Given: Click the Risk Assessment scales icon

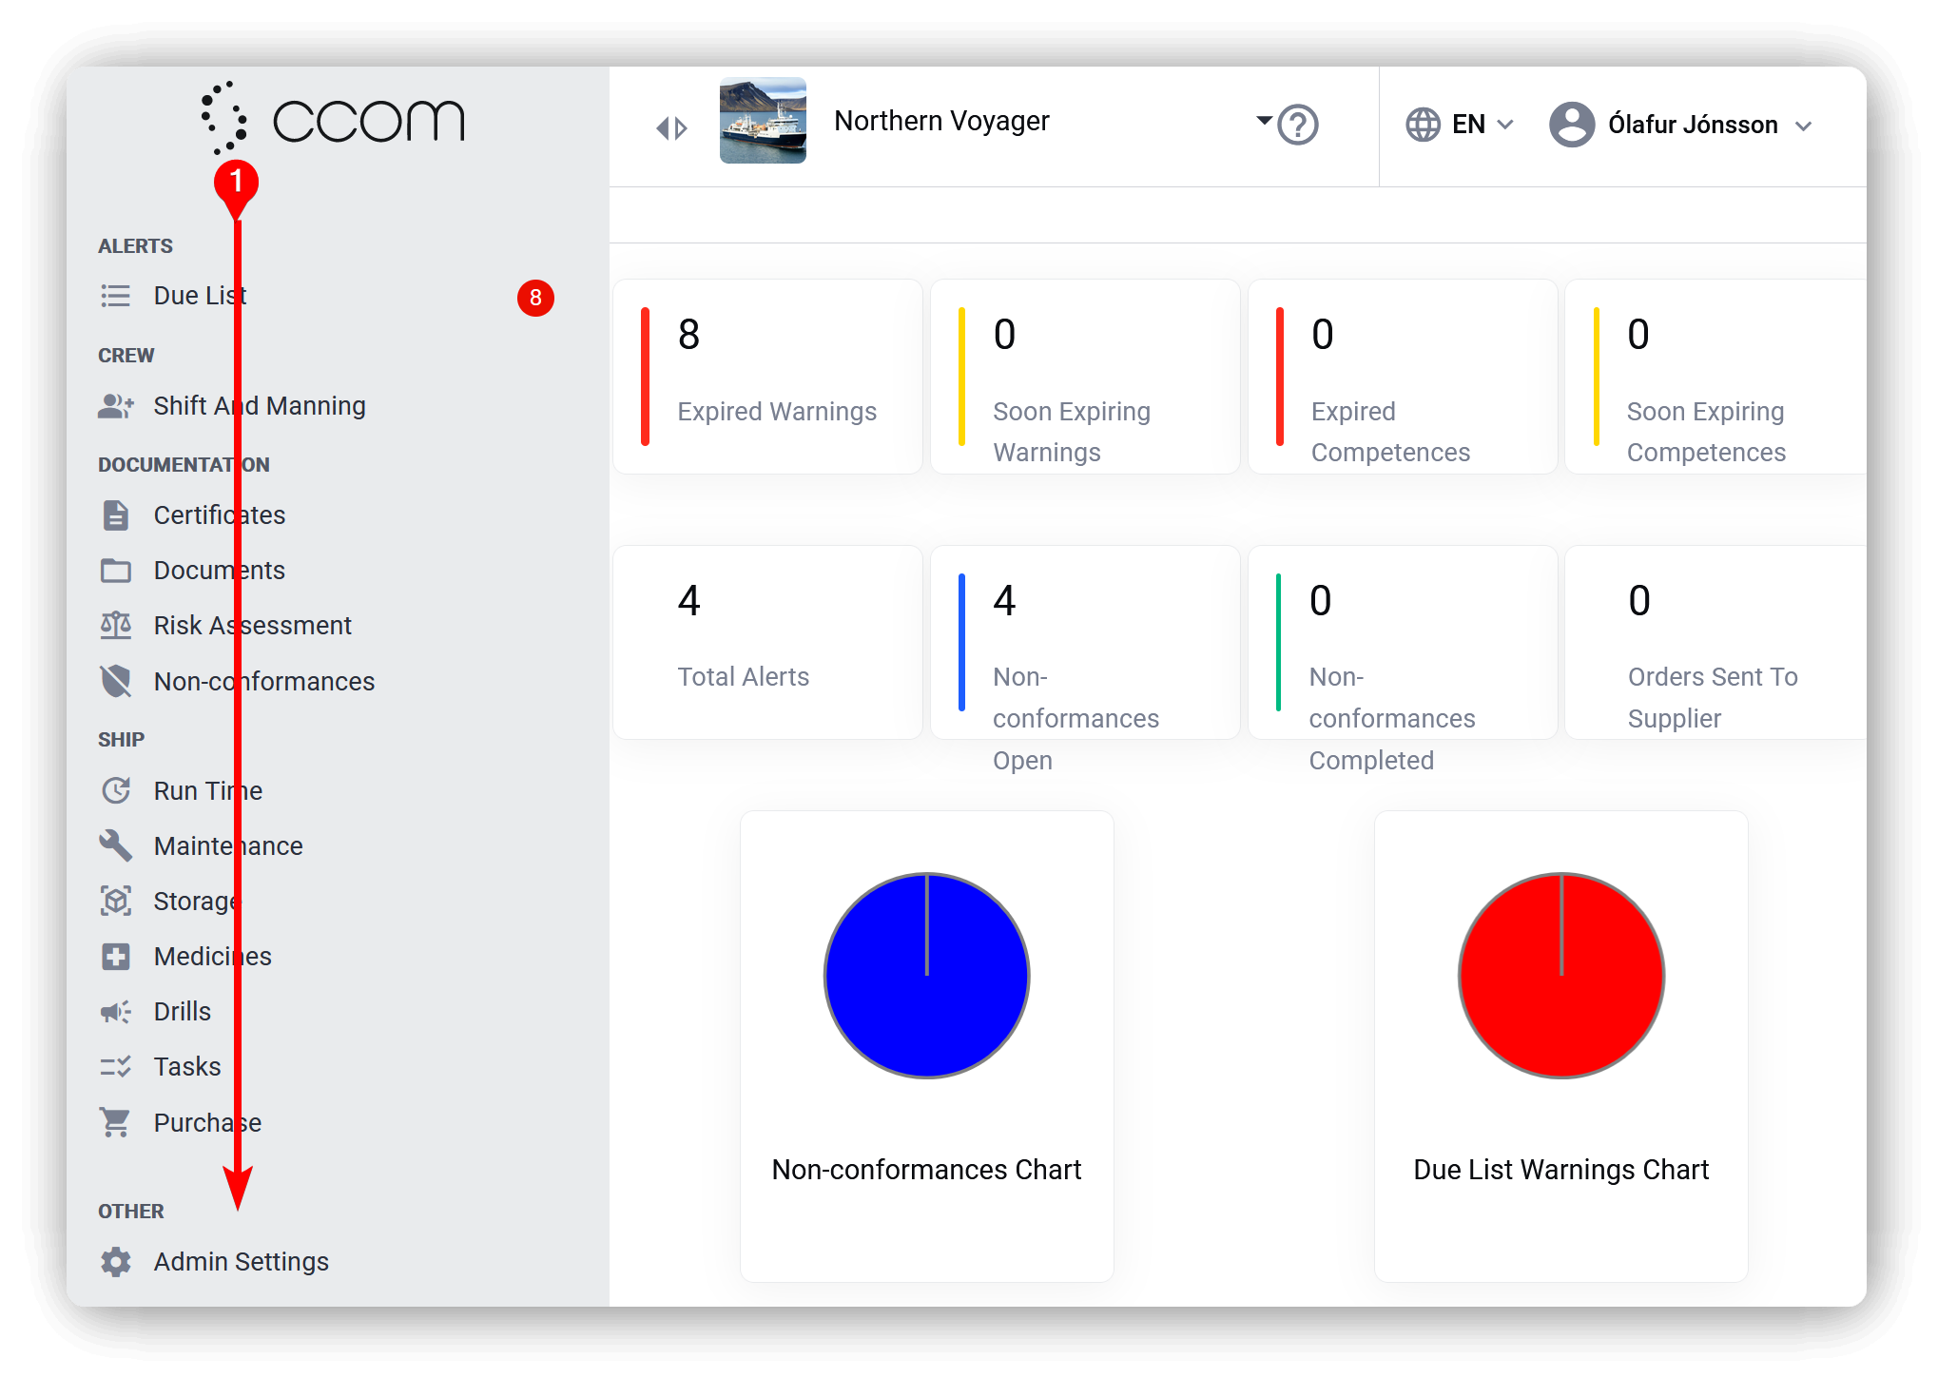Looking at the screenshot, I should [115, 626].
